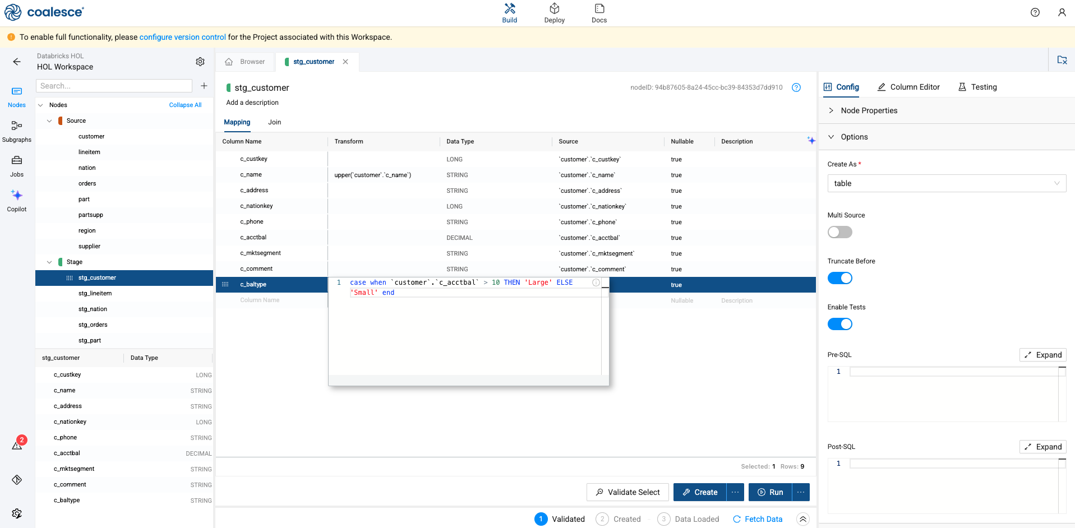Open the Create As table dropdown
The height and width of the screenshot is (528, 1075).
coord(946,183)
